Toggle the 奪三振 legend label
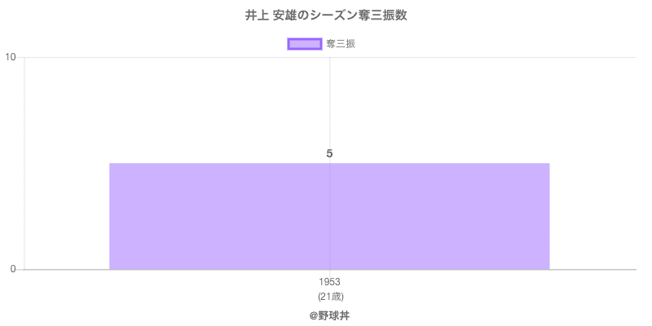652x326 pixels. click(341, 44)
